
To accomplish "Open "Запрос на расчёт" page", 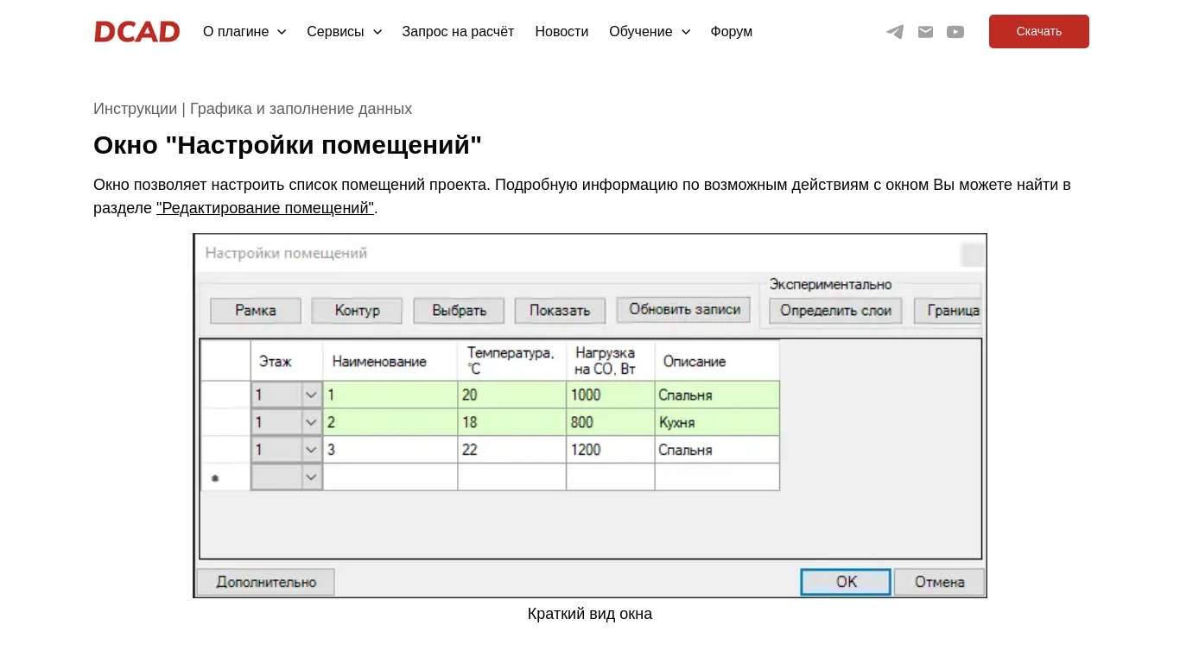I will (x=458, y=32).
